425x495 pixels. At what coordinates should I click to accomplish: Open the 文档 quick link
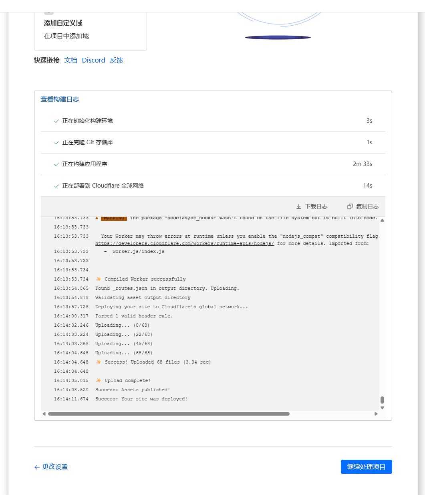[70, 60]
